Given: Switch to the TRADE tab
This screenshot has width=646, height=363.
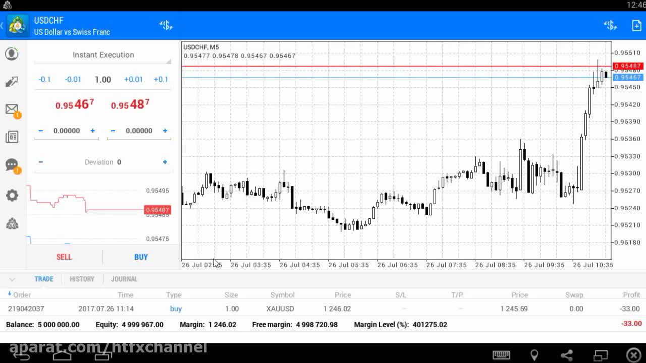Looking at the screenshot, I should coord(44,279).
